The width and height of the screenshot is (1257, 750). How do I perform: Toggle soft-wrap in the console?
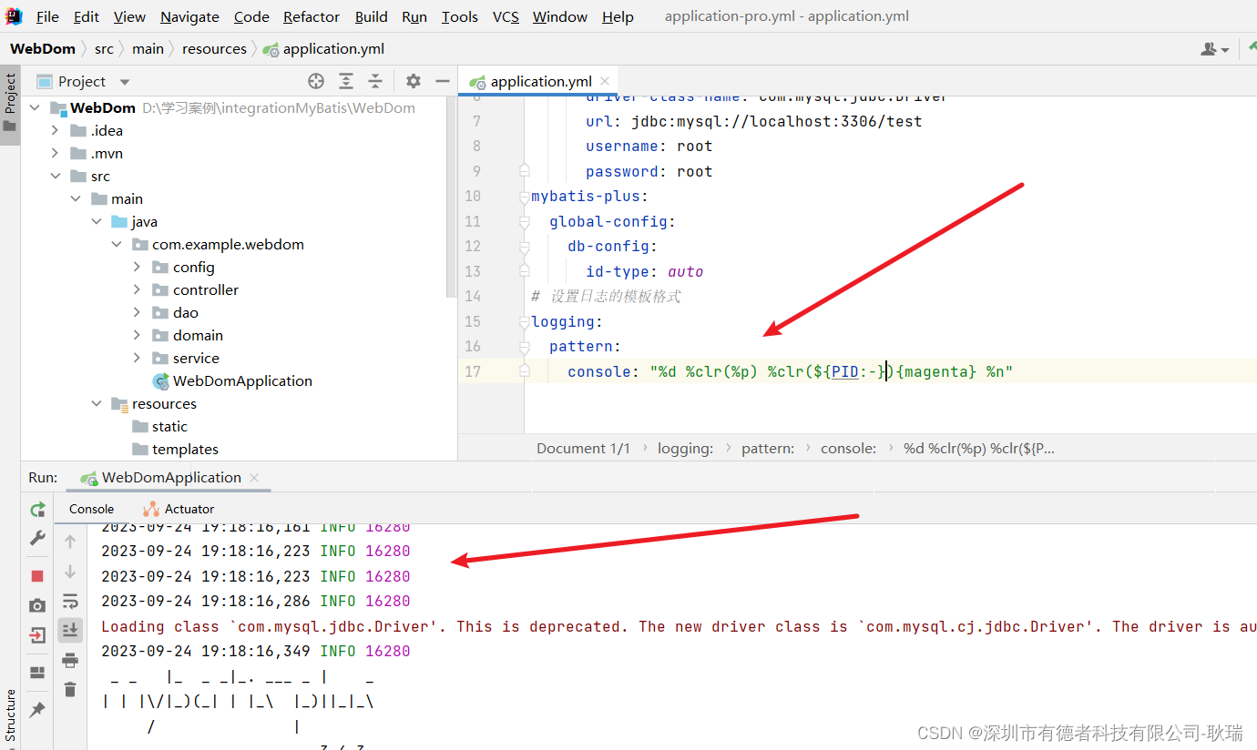[x=70, y=601]
